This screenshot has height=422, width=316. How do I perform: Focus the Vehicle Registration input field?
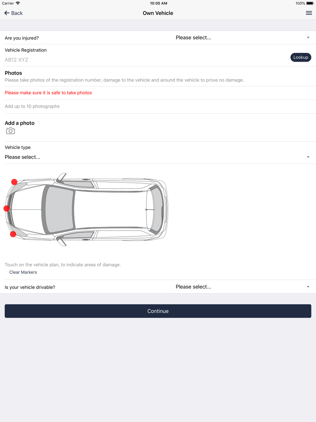pos(145,60)
